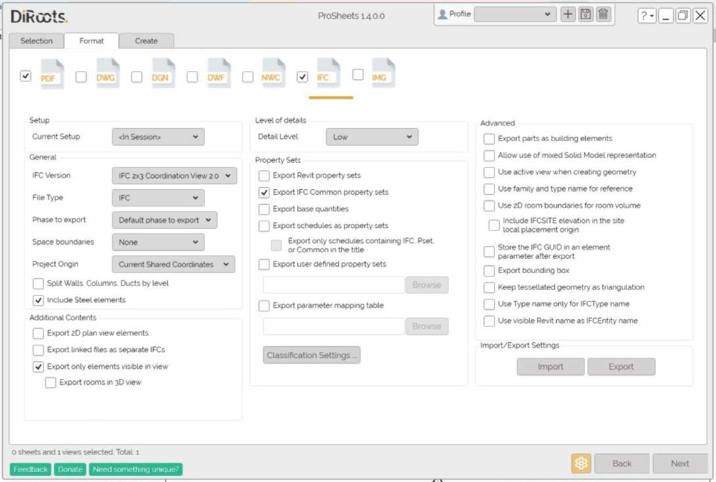
Task: Enable Export 2D plan view elements
Action: pos(38,334)
